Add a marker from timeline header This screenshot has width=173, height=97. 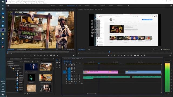click(x=74, y=63)
